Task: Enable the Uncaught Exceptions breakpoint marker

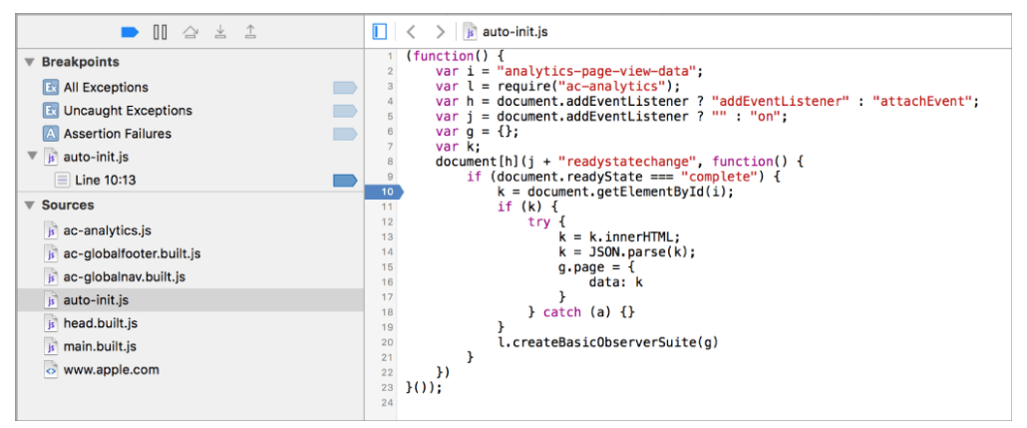Action: click(x=345, y=111)
